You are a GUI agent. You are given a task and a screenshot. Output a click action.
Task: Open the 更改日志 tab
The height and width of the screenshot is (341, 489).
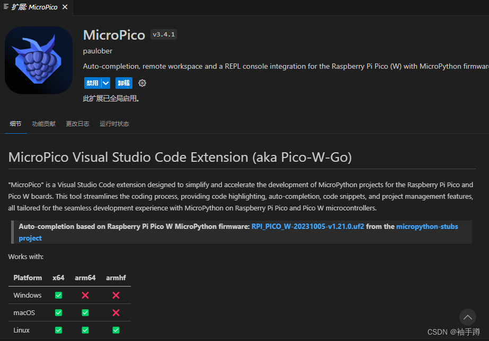click(77, 124)
